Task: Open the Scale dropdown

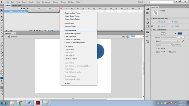Action: [x=167, y=45]
